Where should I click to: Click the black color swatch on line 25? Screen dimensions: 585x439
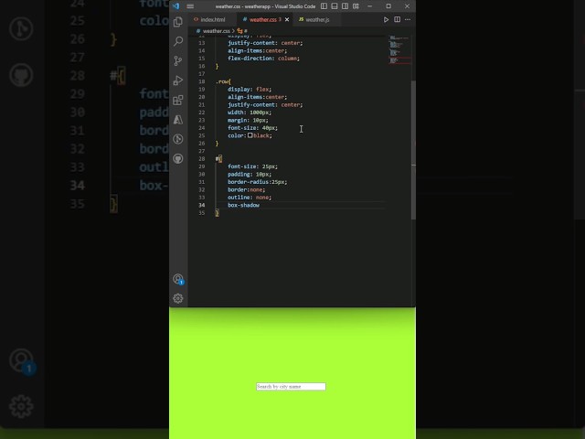click(250, 135)
